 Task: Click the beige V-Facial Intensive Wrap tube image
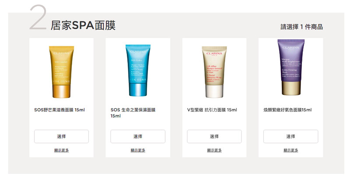(x=214, y=72)
